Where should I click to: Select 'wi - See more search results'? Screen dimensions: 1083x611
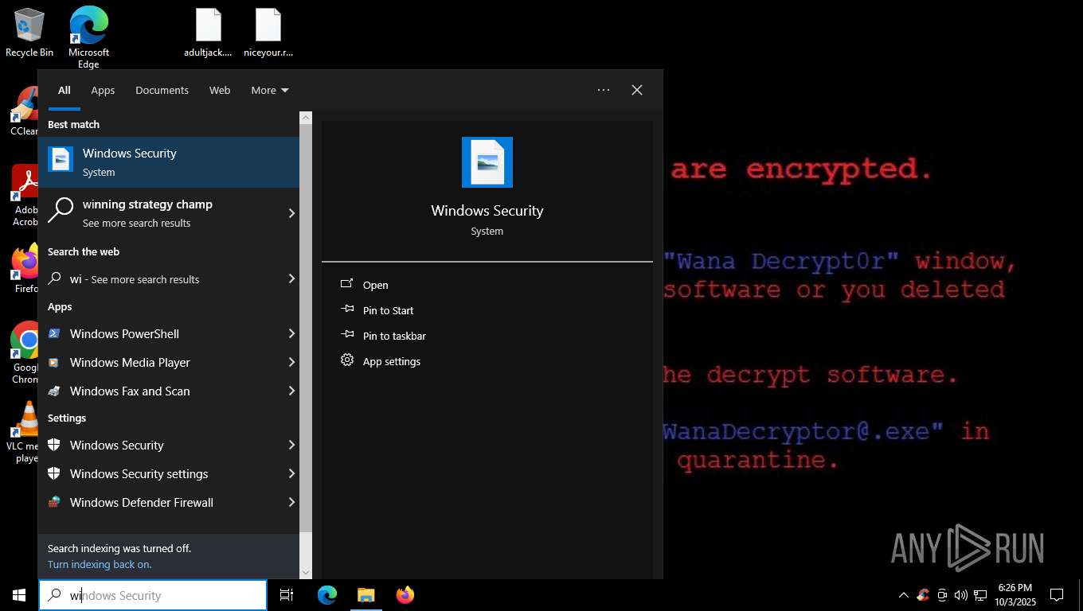point(169,278)
